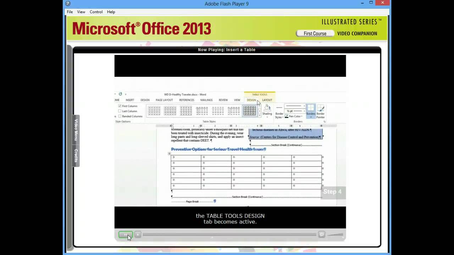The height and width of the screenshot is (255, 454).
Task: Click the Flash Player title bar icon
Action: (68, 4)
